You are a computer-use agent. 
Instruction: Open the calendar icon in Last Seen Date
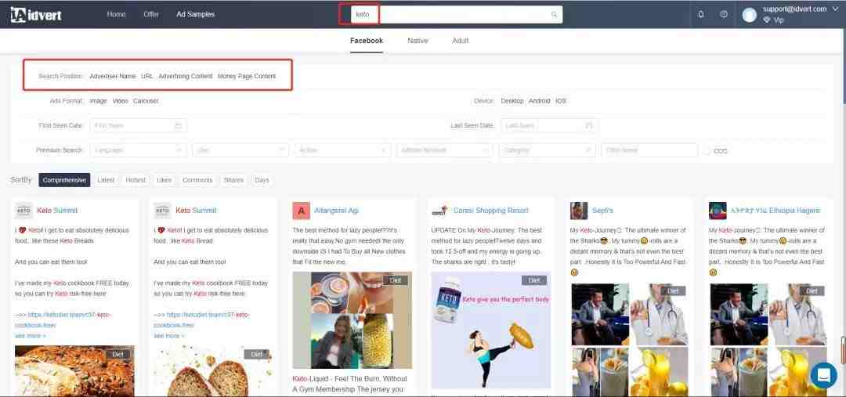[x=589, y=126]
